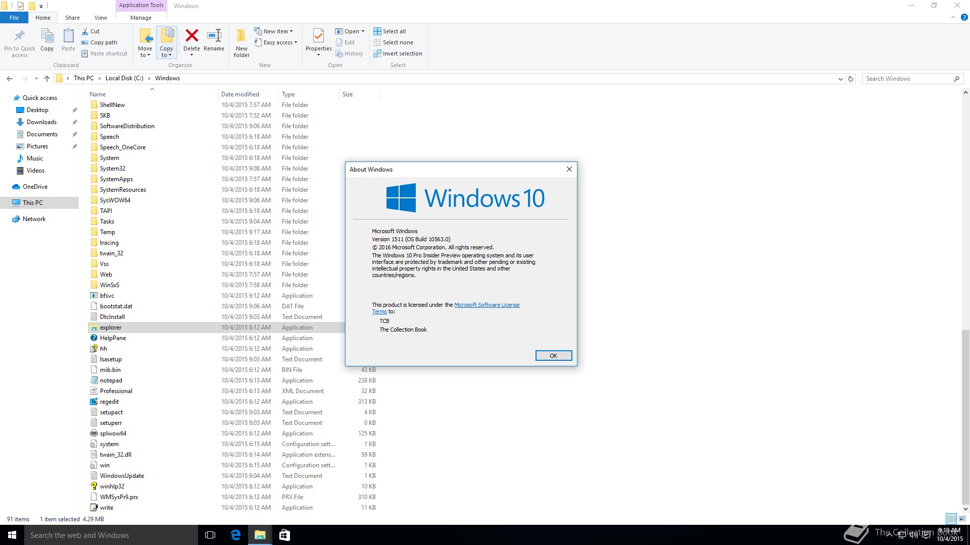Screen dimensions: 970x545
Task: Click the Rename icon
Action: pyautogui.click(x=214, y=35)
